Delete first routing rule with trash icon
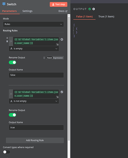The image size is (128, 158). (7, 41)
